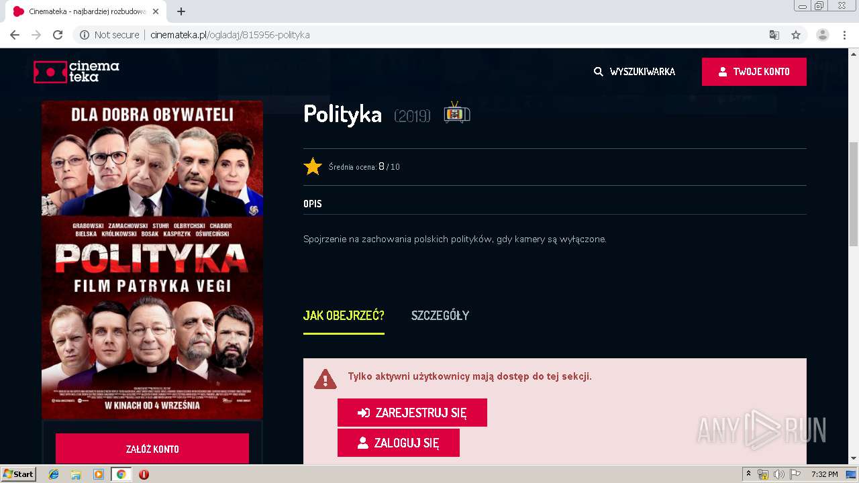Open the Windows Start menu

tap(19, 474)
